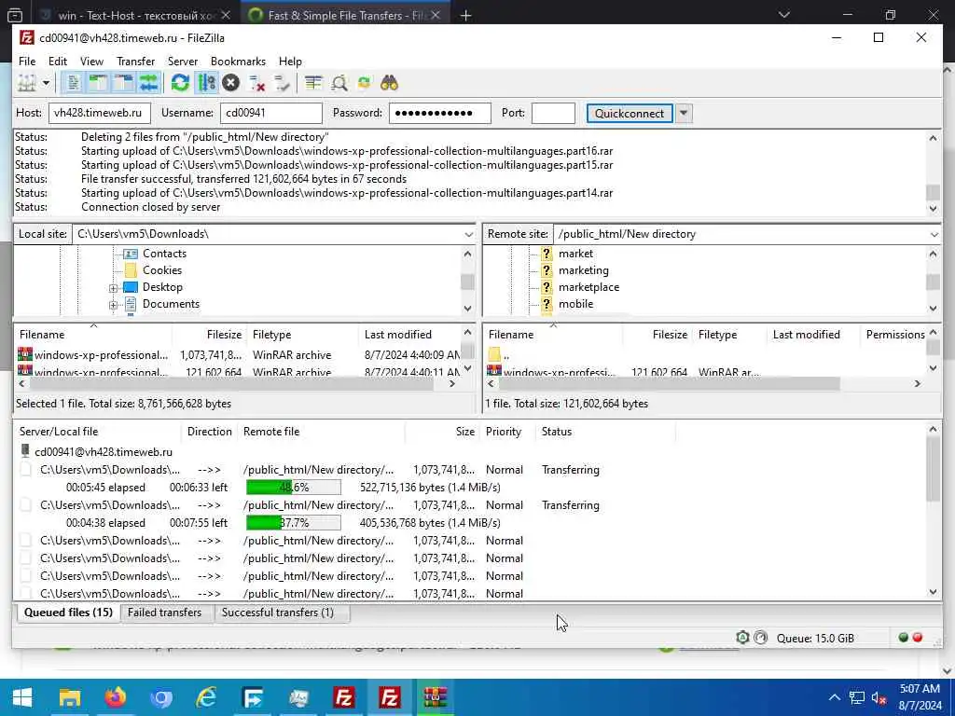Click the server icon for cd00941@vh428.timeweb.ru
Screen dimensions: 955x716
click(25, 451)
